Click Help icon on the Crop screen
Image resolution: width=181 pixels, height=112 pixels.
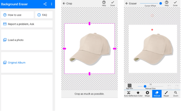coord(104,3)
